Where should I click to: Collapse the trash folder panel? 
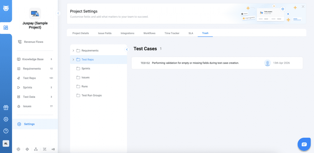click(x=127, y=50)
